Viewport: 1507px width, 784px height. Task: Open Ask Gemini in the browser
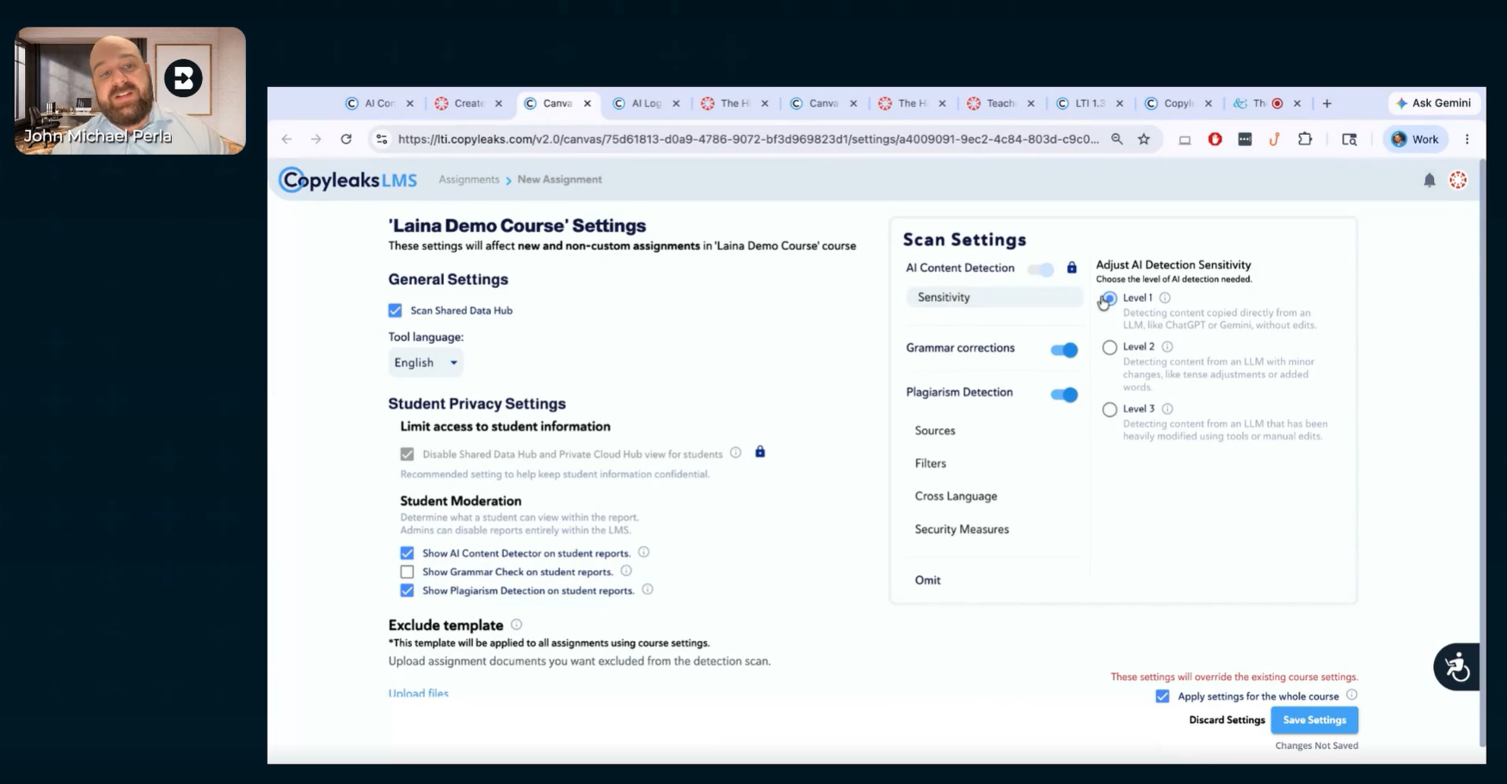tap(1434, 103)
